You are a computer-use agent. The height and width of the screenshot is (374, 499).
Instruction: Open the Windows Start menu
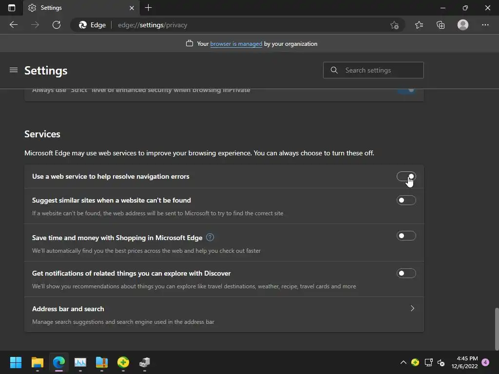click(x=16, y=362)
